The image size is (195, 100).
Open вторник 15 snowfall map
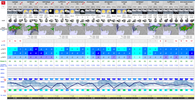[109, 29]
